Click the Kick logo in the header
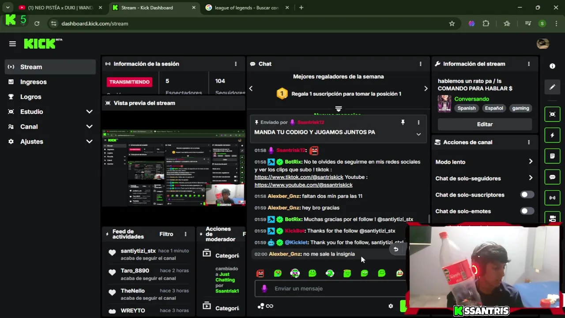565x318 pixels. (43, 43)
